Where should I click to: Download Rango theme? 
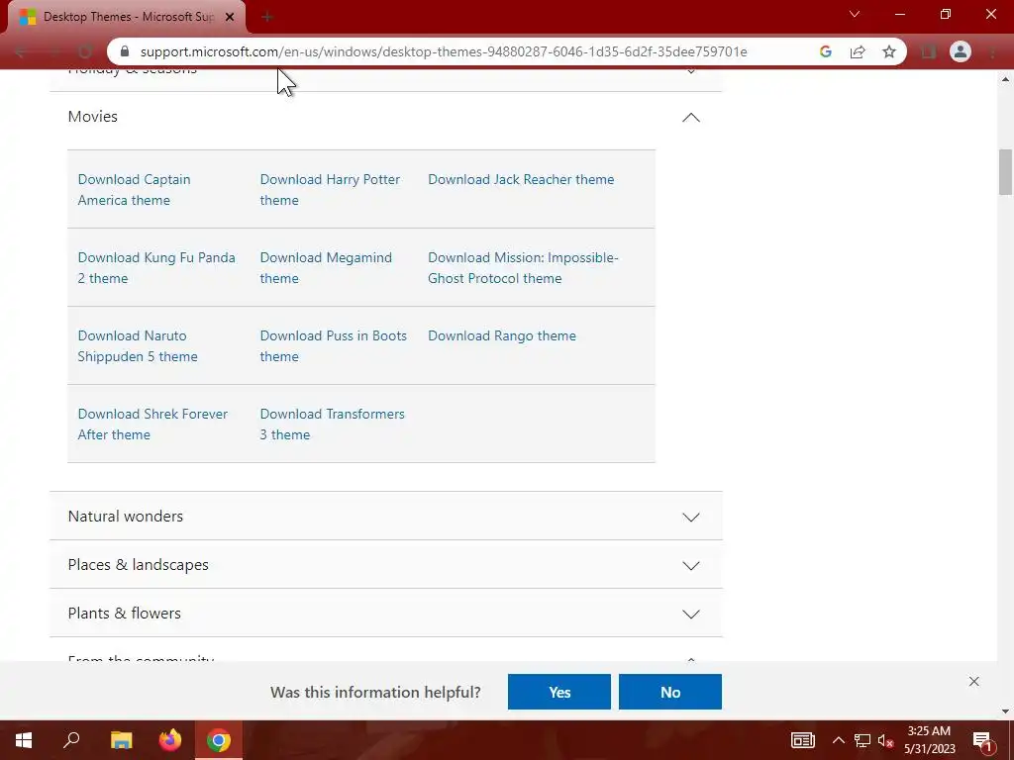[x=502, y=335]
